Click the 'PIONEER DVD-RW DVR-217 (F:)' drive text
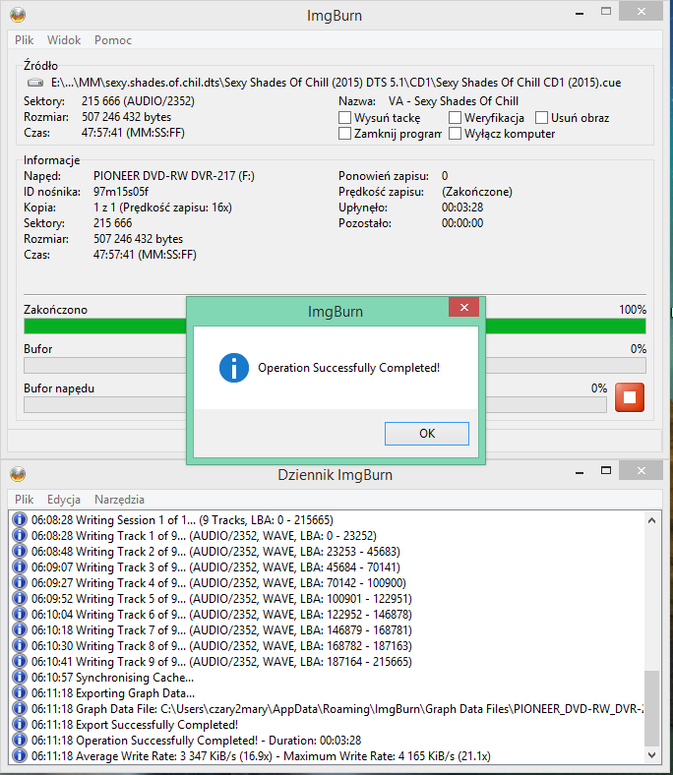Viewport: 673px width, 775px height. pos(174,176)
